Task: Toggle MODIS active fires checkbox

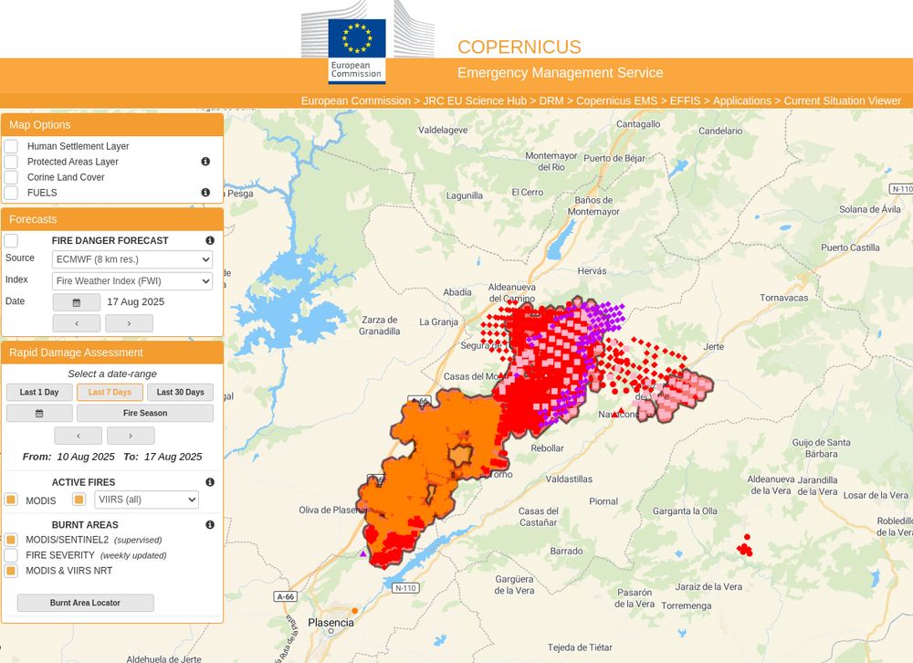Action: point(11,500)
